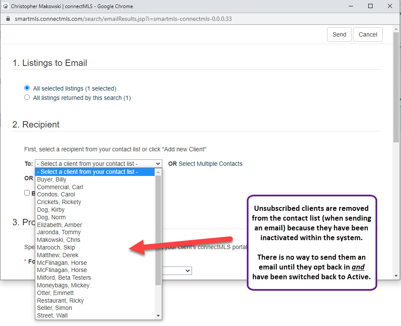Tick the checkbox left of the client list
Viewport: 401px width, 326px height.
tap(27, 193)
